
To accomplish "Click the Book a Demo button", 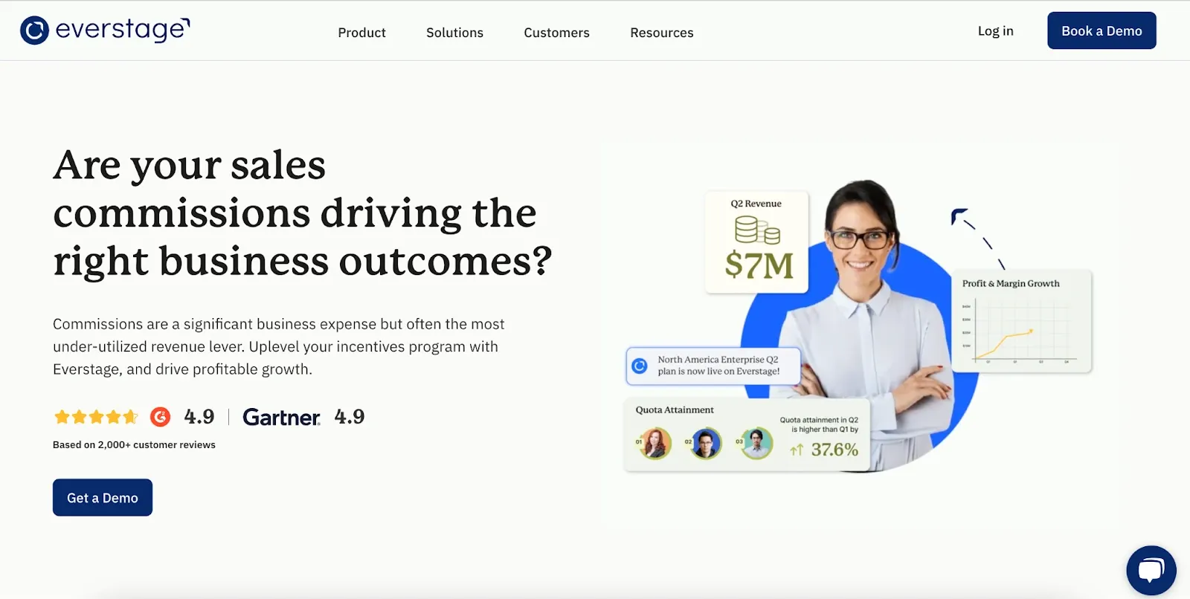I will (1101, 30).
